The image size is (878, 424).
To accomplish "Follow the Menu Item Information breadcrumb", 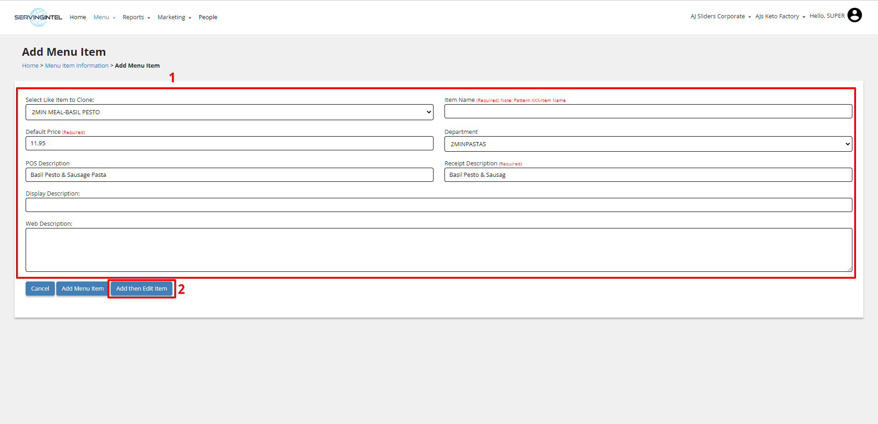I will coord(77,66).
